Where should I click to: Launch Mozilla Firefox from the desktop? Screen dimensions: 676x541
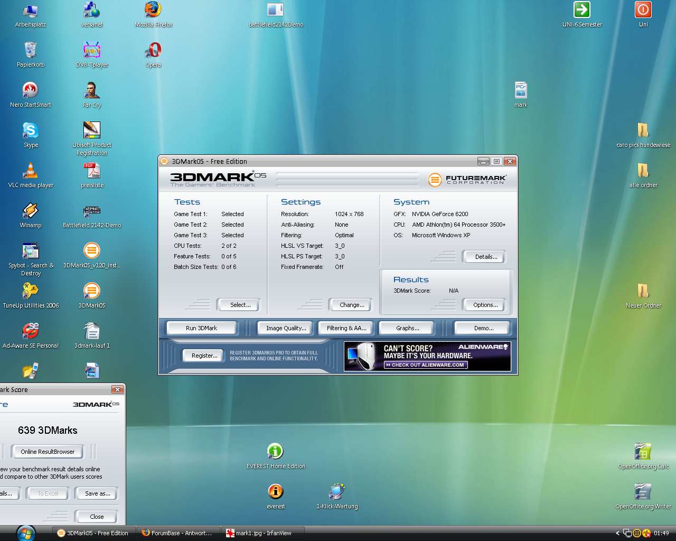pyautogui.click(x=153, y=15)
